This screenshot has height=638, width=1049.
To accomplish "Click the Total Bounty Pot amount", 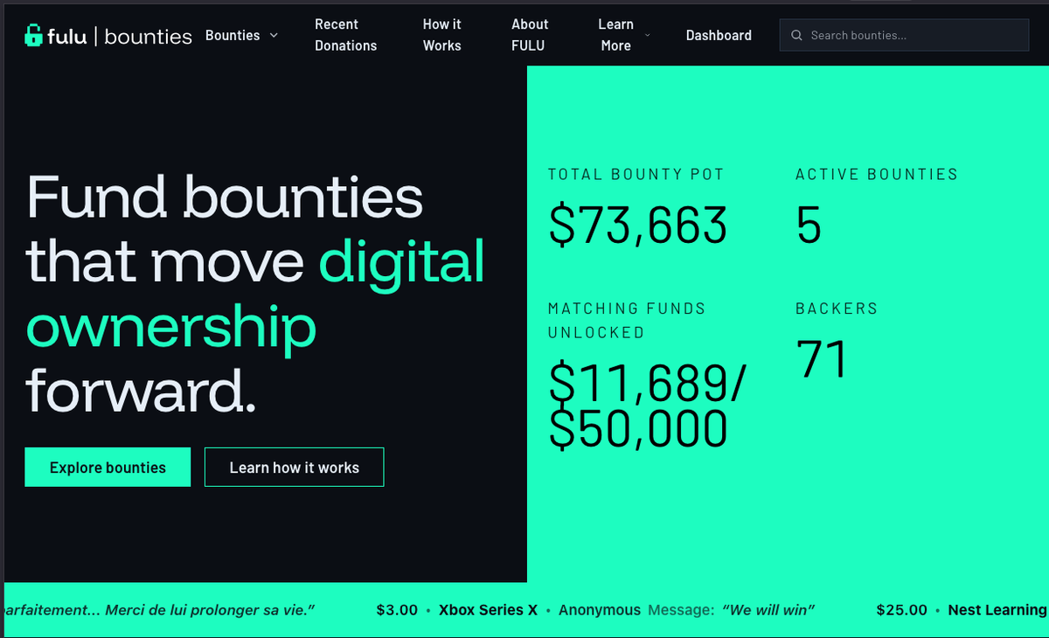I will [x=638, y=225].
